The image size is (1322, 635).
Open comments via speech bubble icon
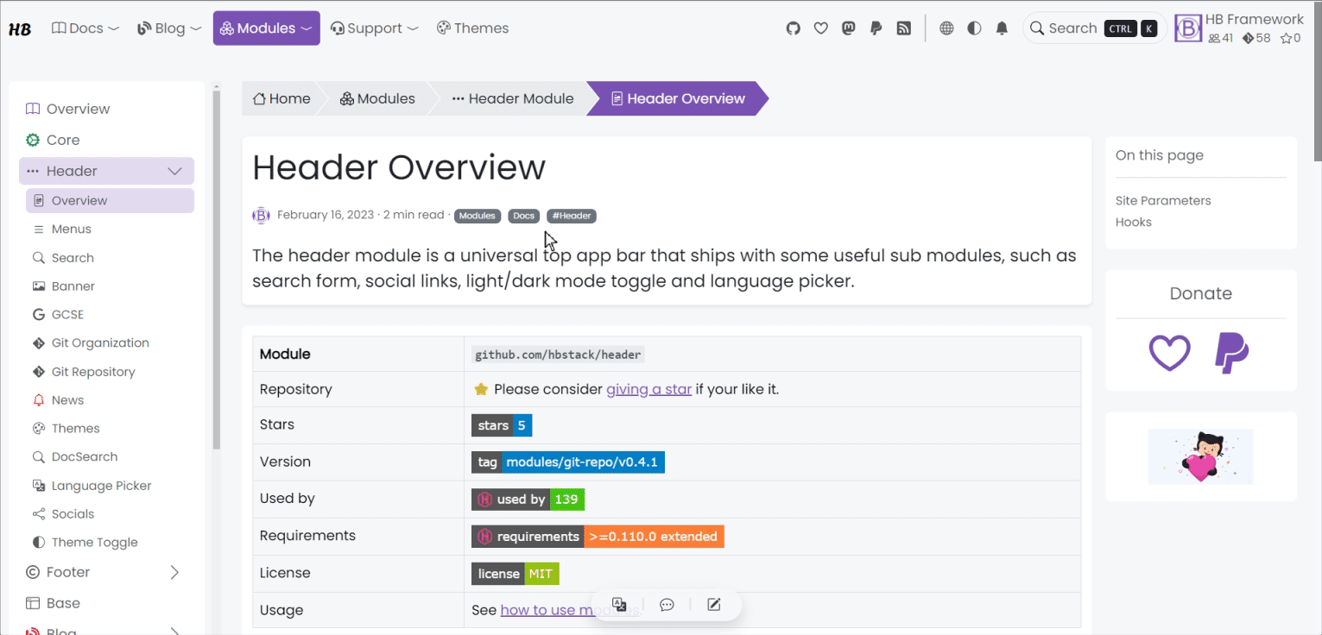tap(667, 605)
